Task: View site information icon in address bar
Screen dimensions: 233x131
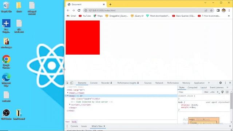Action: [x=86, y=11]
